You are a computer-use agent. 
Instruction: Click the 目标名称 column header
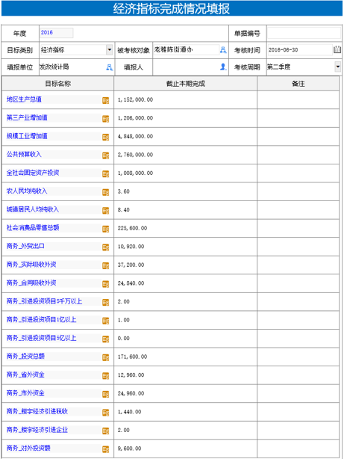pos(58,84)
